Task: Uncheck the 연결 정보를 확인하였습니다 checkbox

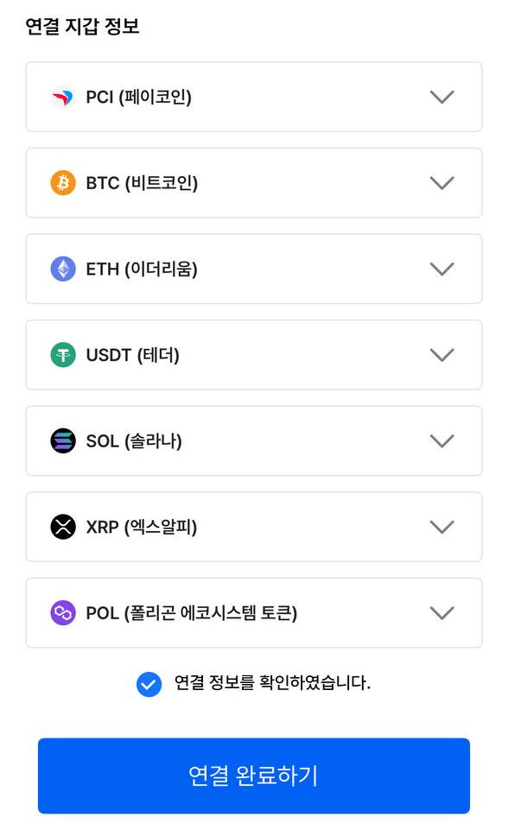Action: click(x=149, y=684)
